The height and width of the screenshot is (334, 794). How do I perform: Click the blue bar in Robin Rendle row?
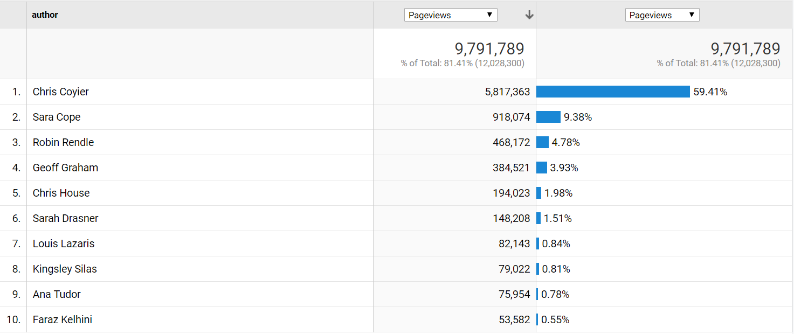click(542, 142)
